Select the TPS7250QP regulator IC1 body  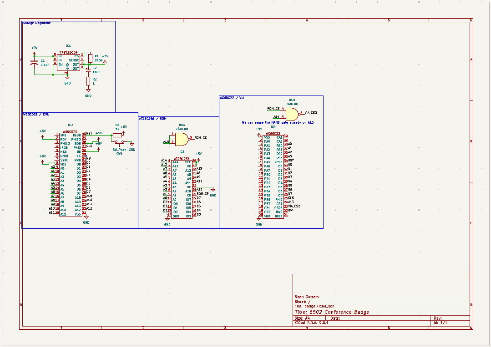tap(67, 62)
